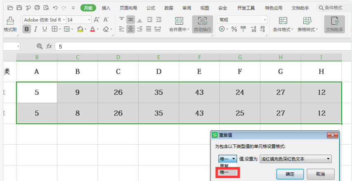Image resolution: width=352 pixels, height=181 pixels.
Task: Click the yellow fill color swatch
Action: click(80, 29)
